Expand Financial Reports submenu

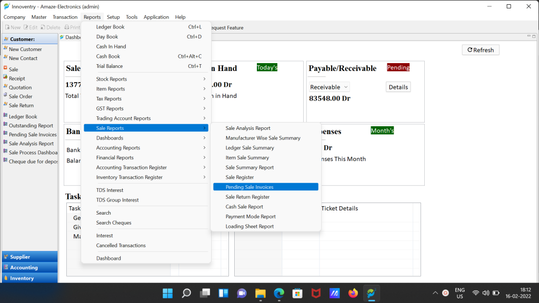tap(146, 158)
